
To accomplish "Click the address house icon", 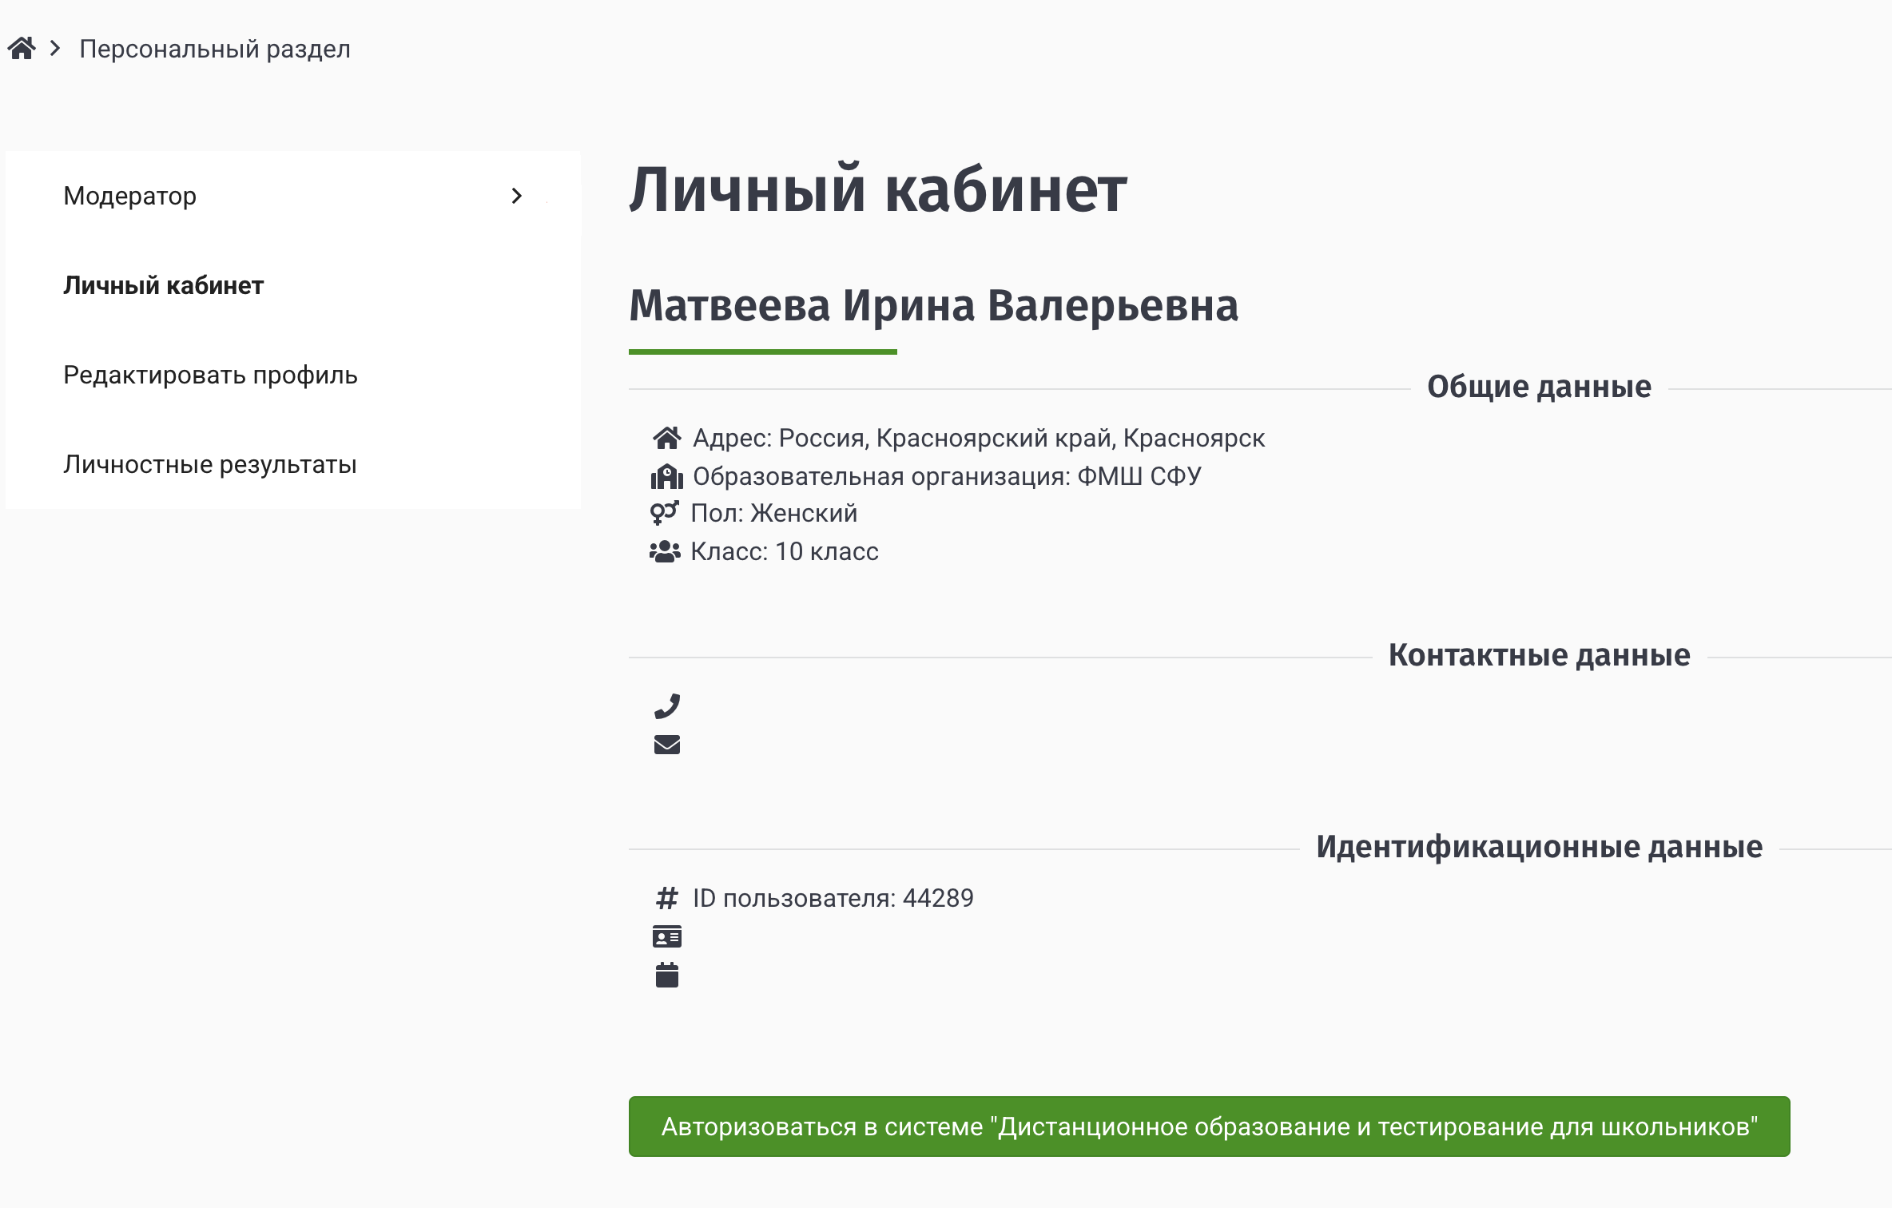I will [x=668, y=437].
